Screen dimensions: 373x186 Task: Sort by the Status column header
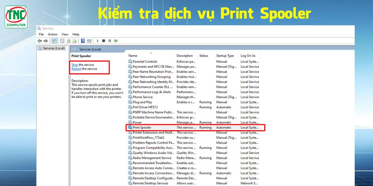click(x=204, y=56)
